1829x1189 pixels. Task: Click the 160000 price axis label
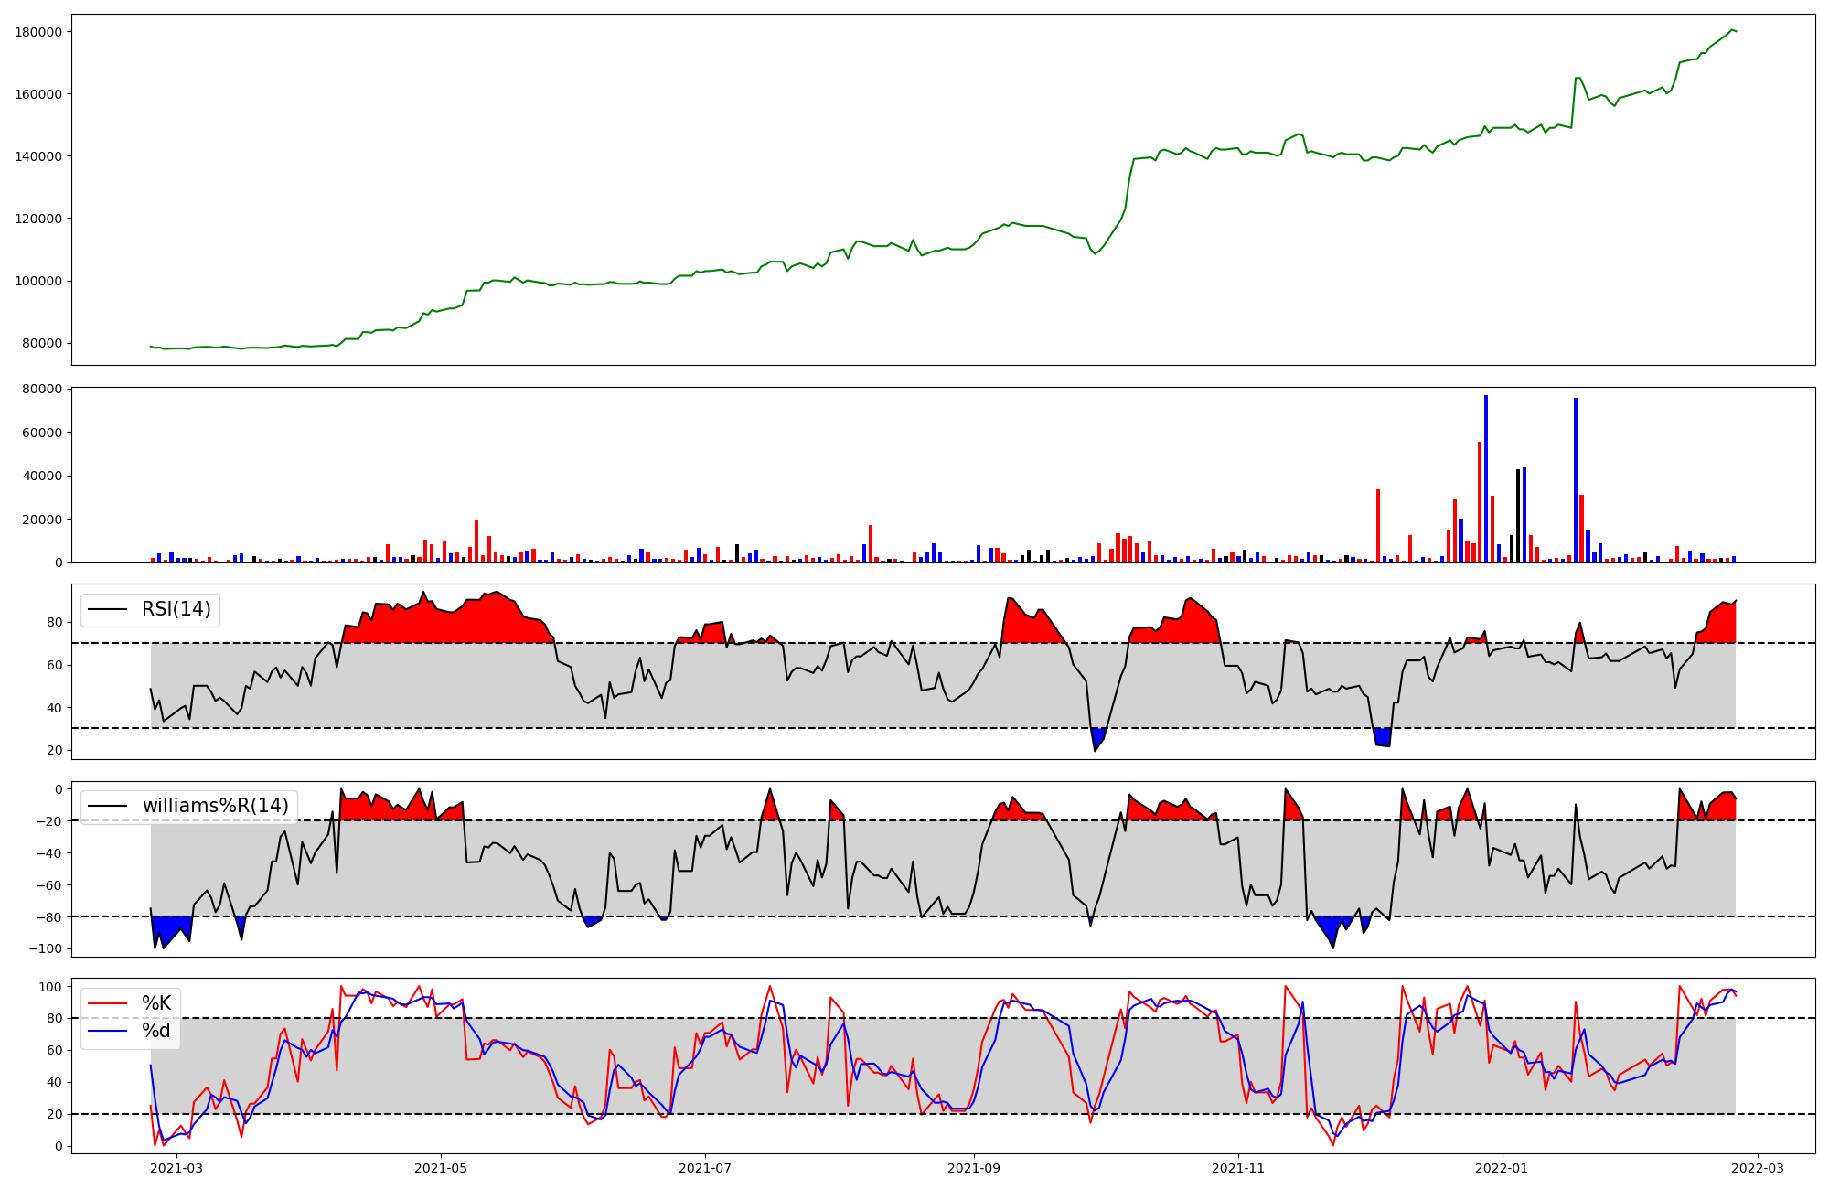point(38,94)
